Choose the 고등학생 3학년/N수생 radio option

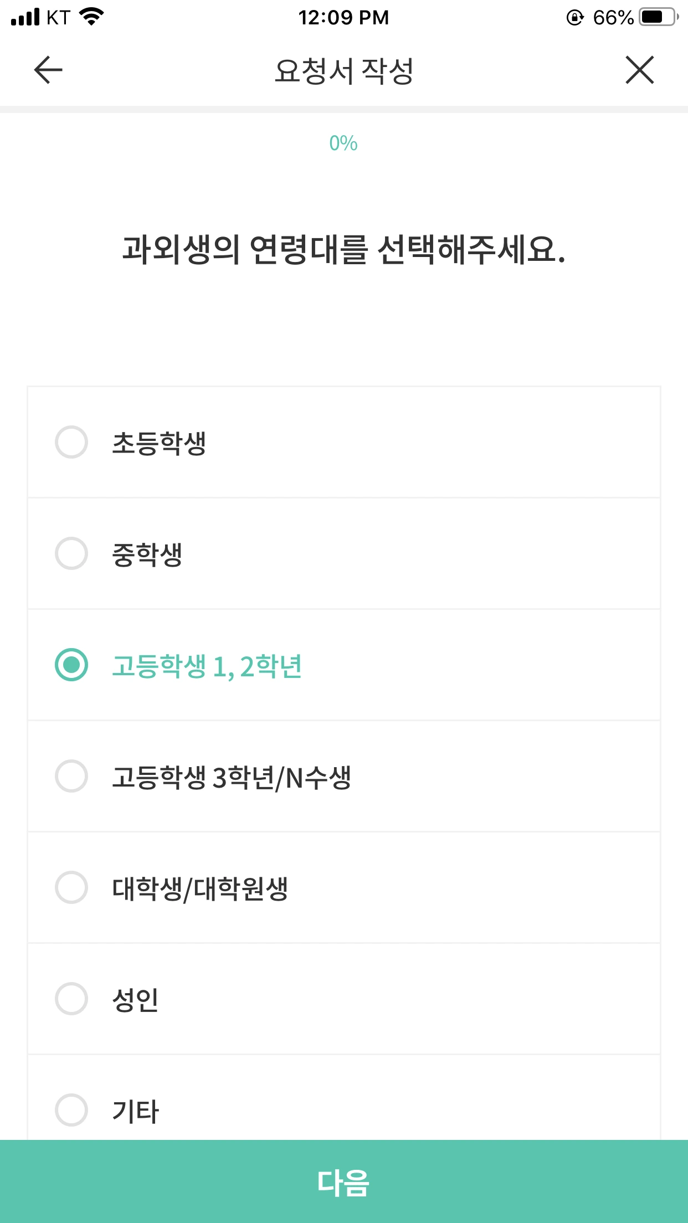pyautogui.click(x=71, y=776)
